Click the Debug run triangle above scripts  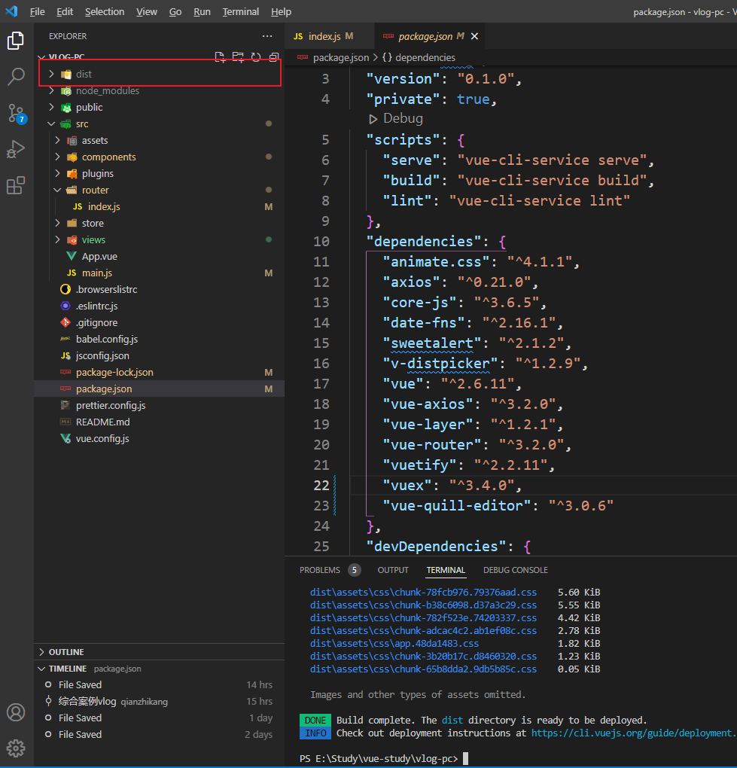373,119
